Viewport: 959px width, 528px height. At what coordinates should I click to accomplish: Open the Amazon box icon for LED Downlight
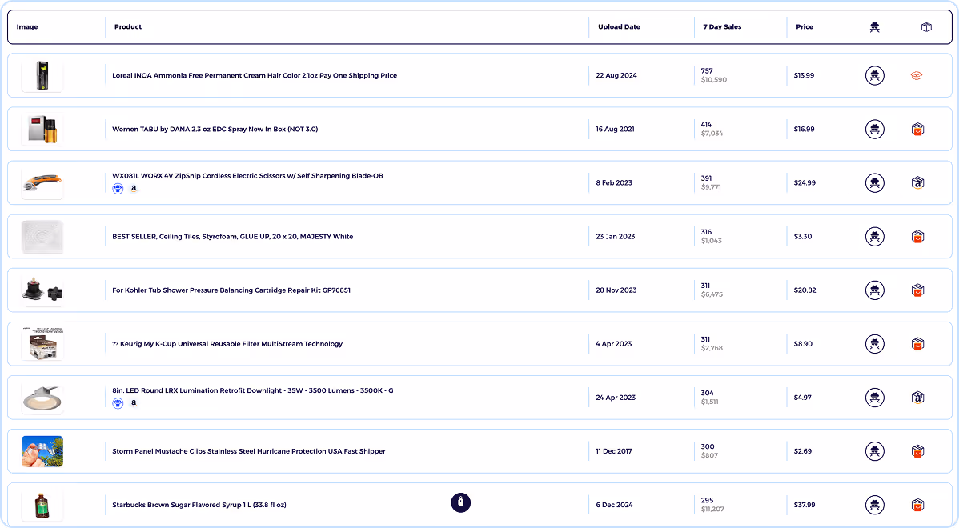pos(917,398)
